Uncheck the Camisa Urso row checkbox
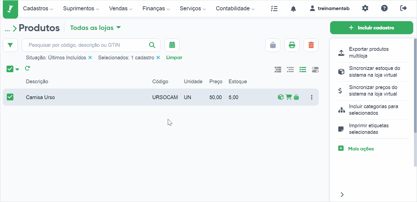The image size is (417, 202). click(x=10, y=97)
